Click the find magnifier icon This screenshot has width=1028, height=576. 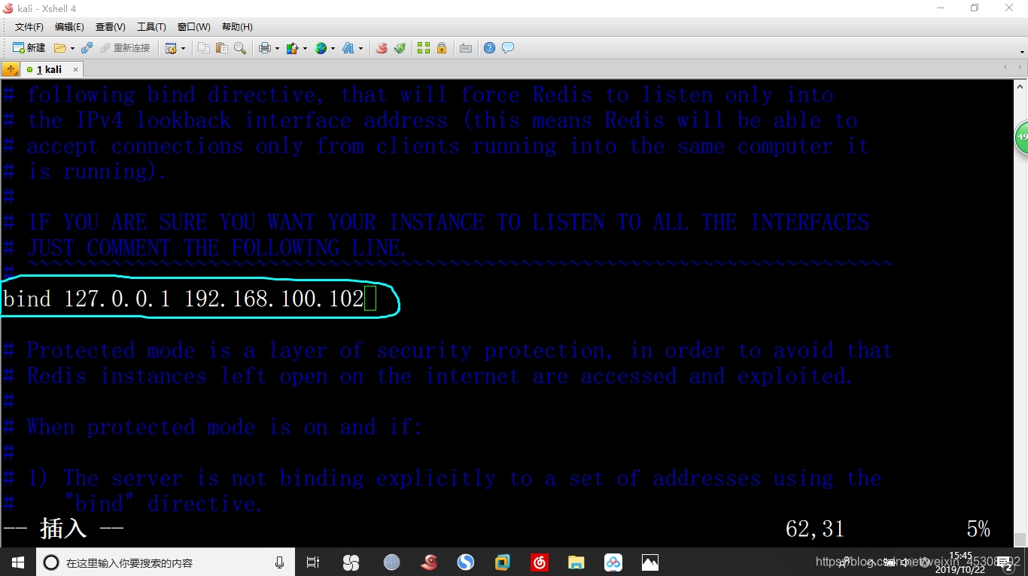coord(240,48)
